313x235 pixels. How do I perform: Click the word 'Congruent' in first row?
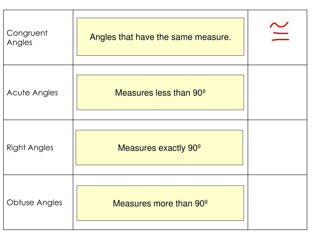pos(27,33)
